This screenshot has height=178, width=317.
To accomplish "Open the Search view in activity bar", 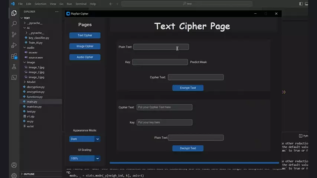I will (14, 24).
